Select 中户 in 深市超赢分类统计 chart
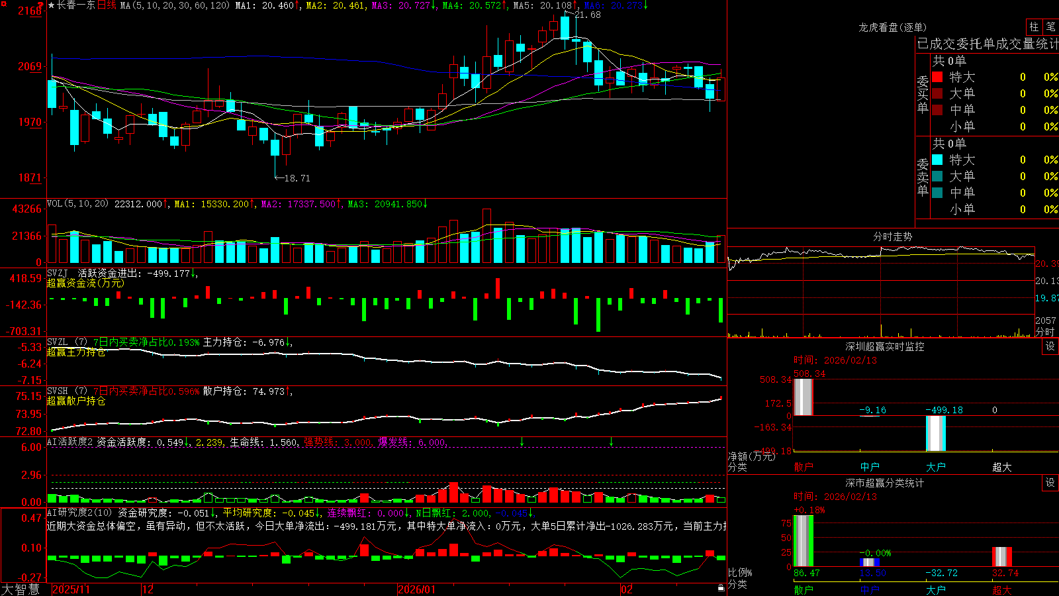 click(x=870, y=590)
